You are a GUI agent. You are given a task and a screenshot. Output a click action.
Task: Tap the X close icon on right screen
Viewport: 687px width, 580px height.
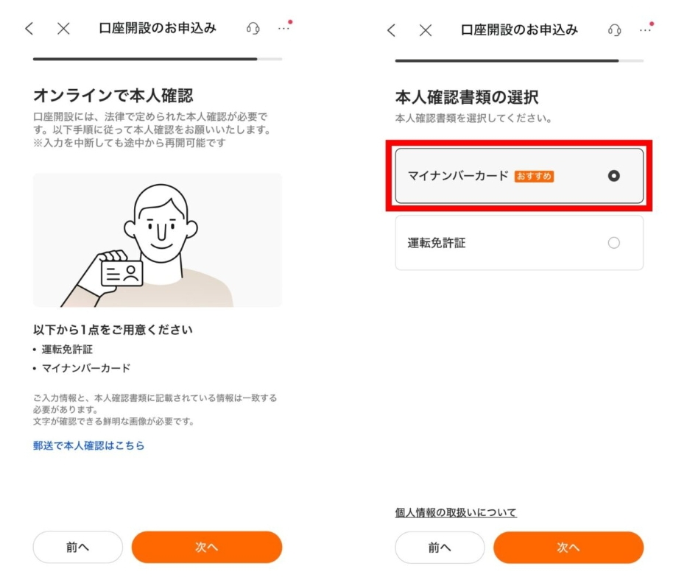[x=426, y=30]
